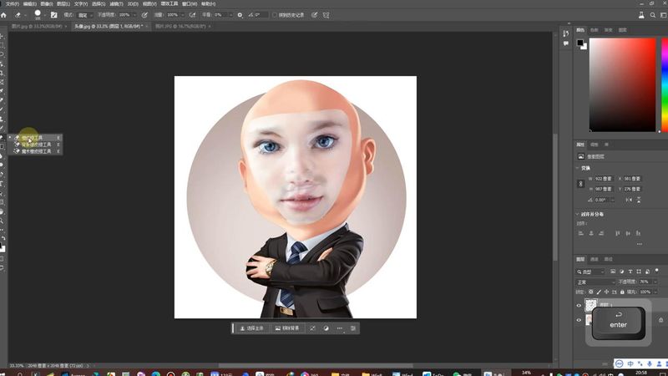
Task: Click the adjustment layer circle icon in contextual bar
Action: coord(326,328)
